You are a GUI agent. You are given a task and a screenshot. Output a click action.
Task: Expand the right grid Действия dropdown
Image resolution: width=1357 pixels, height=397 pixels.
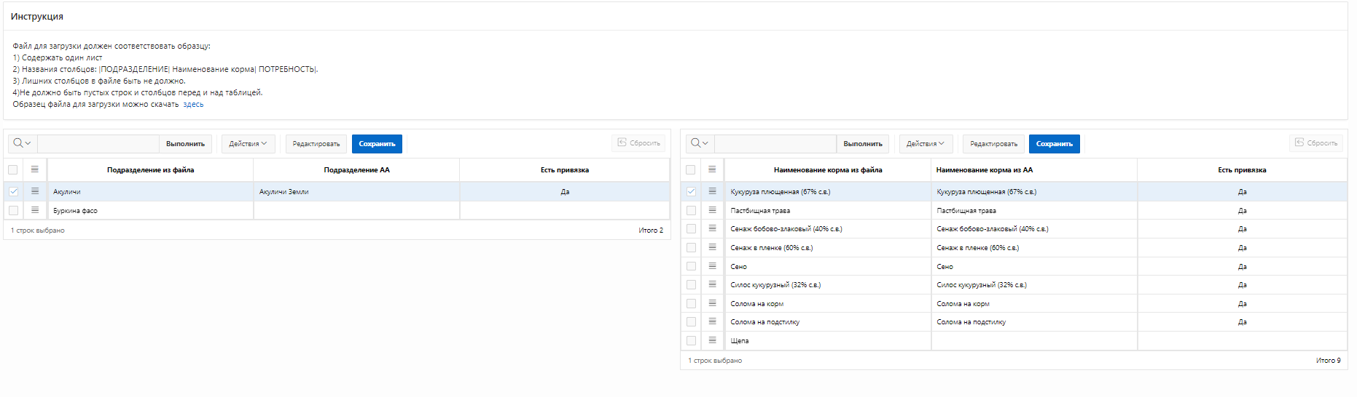[x=926, y=144]
